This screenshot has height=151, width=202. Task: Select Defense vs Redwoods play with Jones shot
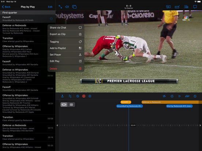(x=28, y=29)
